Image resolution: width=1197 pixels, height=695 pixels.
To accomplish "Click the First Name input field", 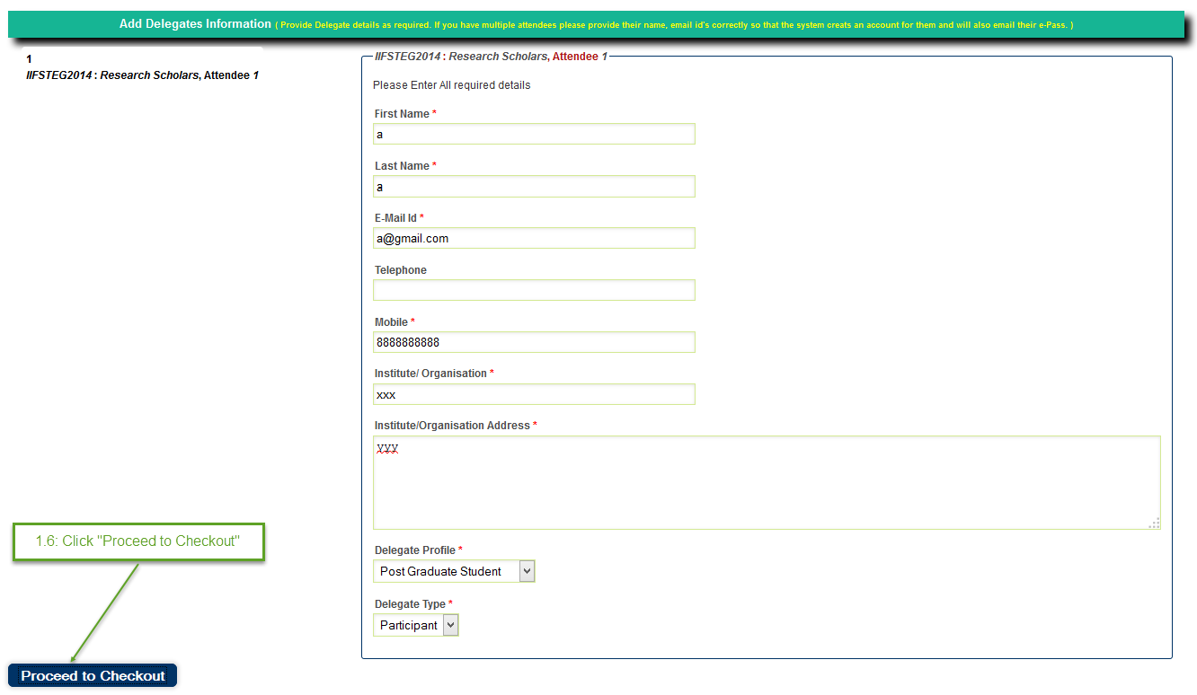I will click(534, 134).
